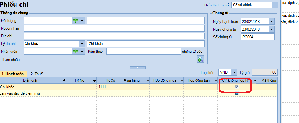Click the Diễn giải column header

coord(33,80)
